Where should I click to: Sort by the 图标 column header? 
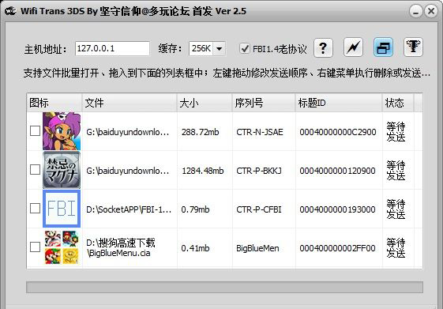click(54, 103)
